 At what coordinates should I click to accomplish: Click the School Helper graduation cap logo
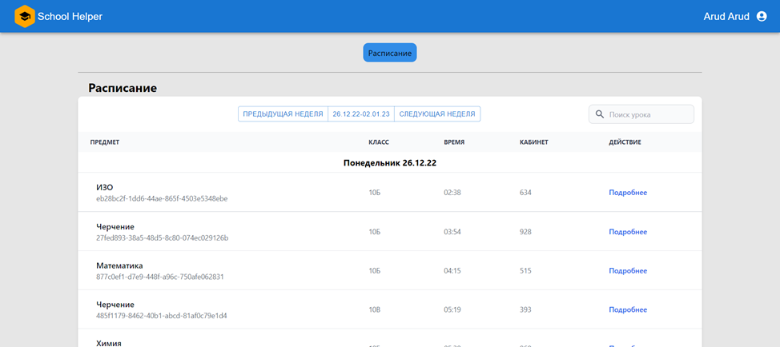click(24, 16)
